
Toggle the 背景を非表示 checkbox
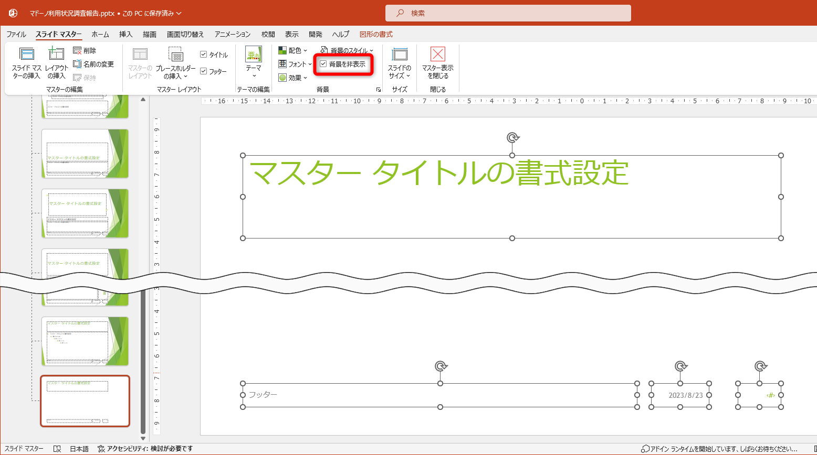tap(322, 63)
